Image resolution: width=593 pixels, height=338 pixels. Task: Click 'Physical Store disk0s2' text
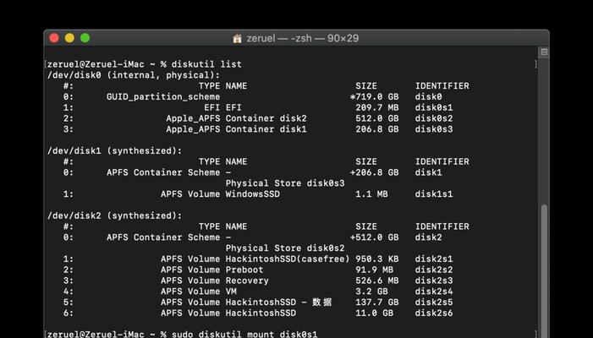click(x=285, y=248)
